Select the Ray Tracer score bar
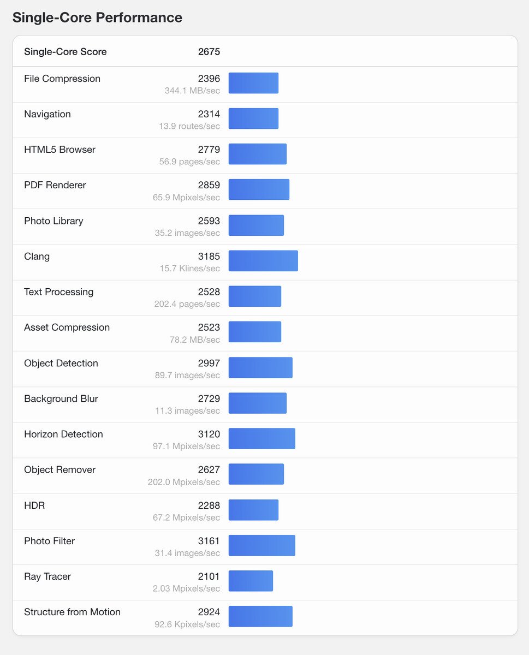 [251, 581]
